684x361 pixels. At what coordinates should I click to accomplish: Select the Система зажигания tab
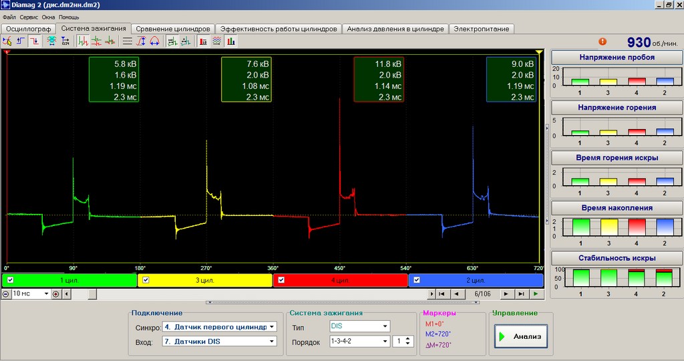[94, 28]
